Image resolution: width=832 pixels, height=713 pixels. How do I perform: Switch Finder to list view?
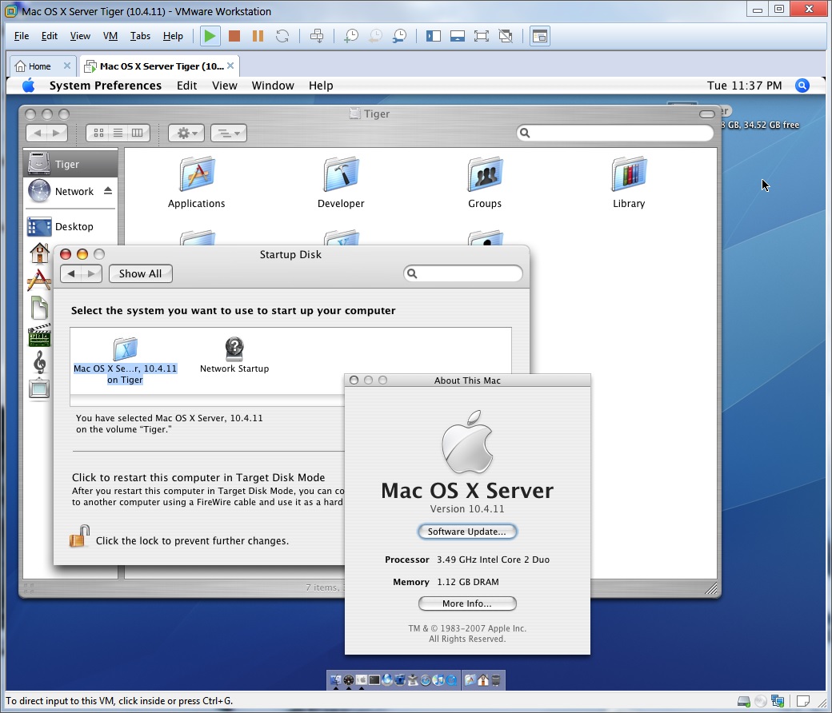[118, 133]
